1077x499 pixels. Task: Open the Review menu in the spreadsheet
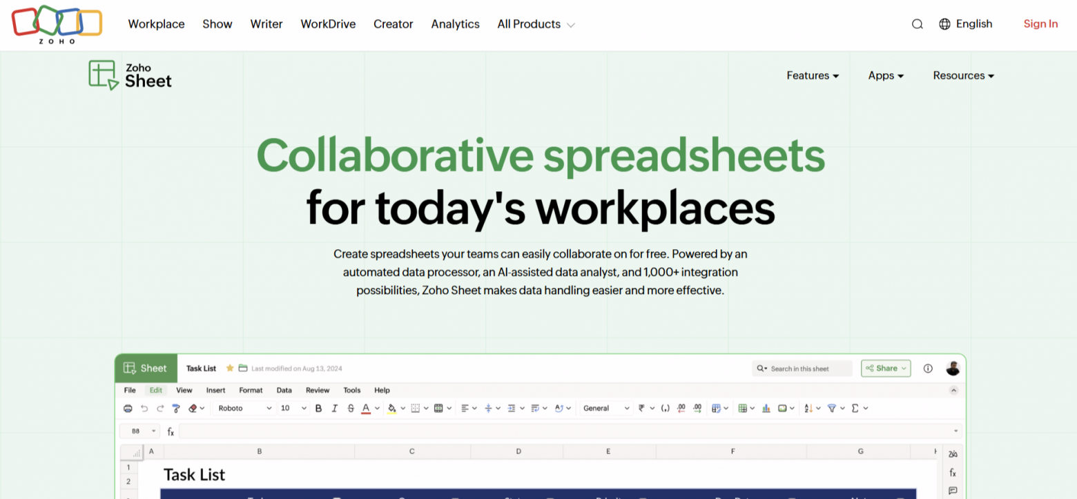(318, 390)
